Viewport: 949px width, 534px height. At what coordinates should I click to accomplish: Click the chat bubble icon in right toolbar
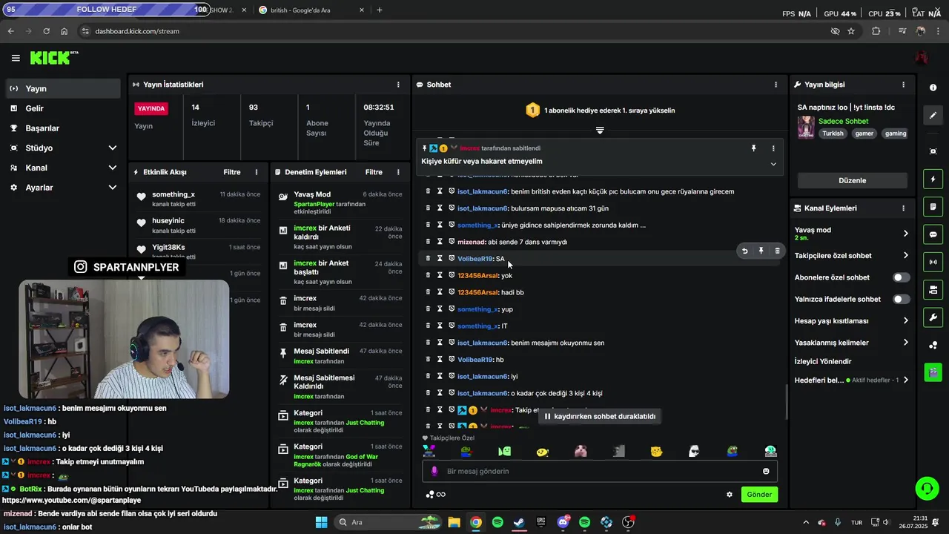point(933,234)
